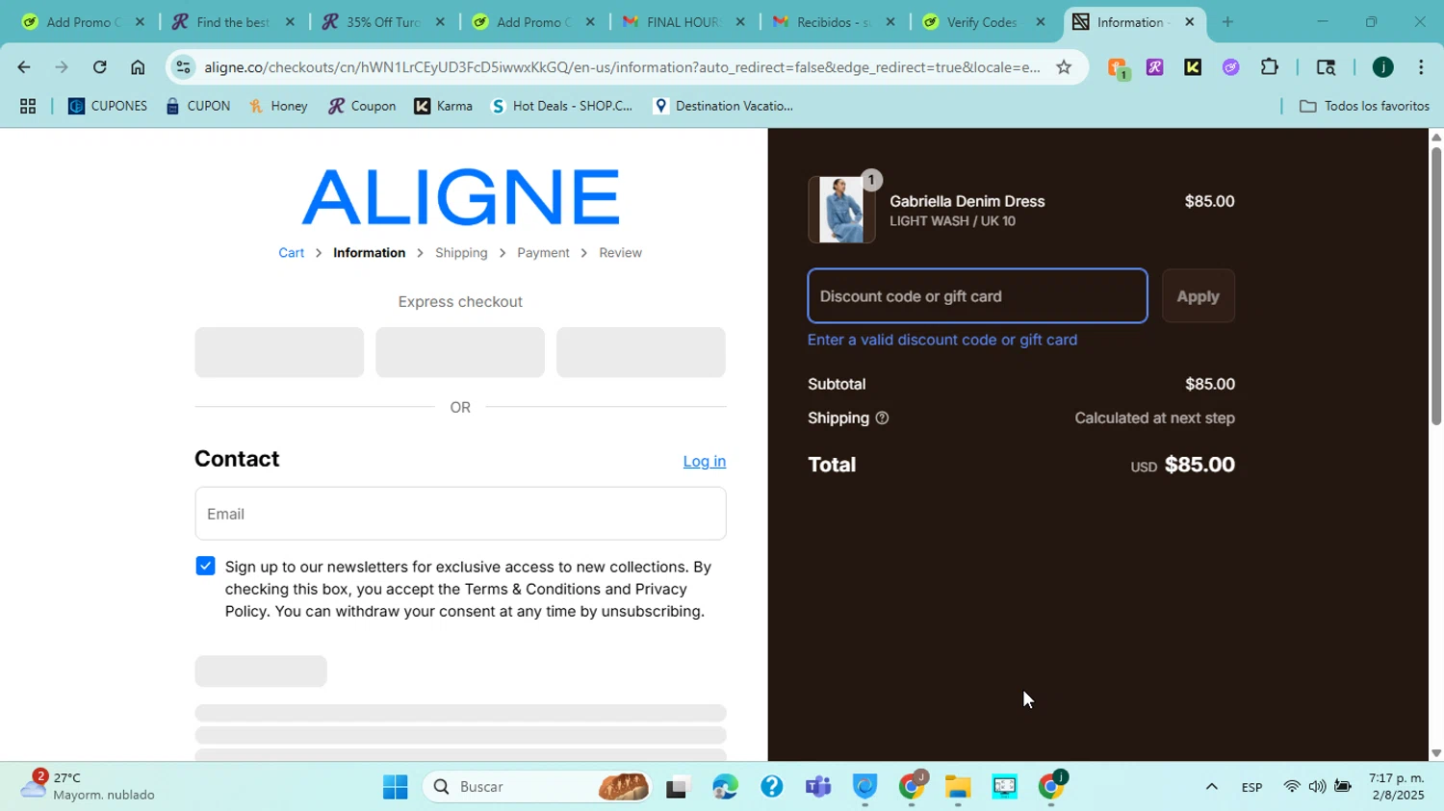Open Chrome profile avatar
Screen dimensions: 1444x811
[x=1382, y=67]
